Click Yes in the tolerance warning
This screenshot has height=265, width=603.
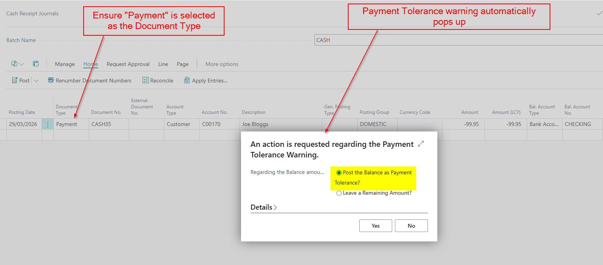pos(375,226)
